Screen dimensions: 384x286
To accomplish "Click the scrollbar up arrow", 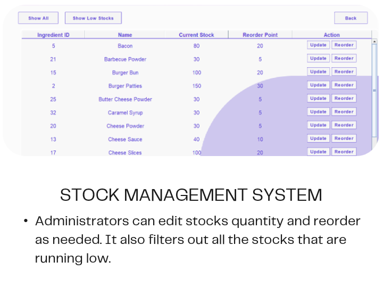I will click(x=374, y=42).
